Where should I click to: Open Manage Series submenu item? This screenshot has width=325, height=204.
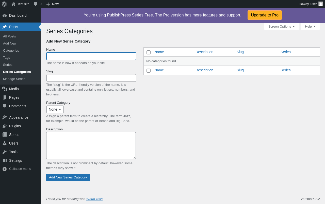point(14,79)
